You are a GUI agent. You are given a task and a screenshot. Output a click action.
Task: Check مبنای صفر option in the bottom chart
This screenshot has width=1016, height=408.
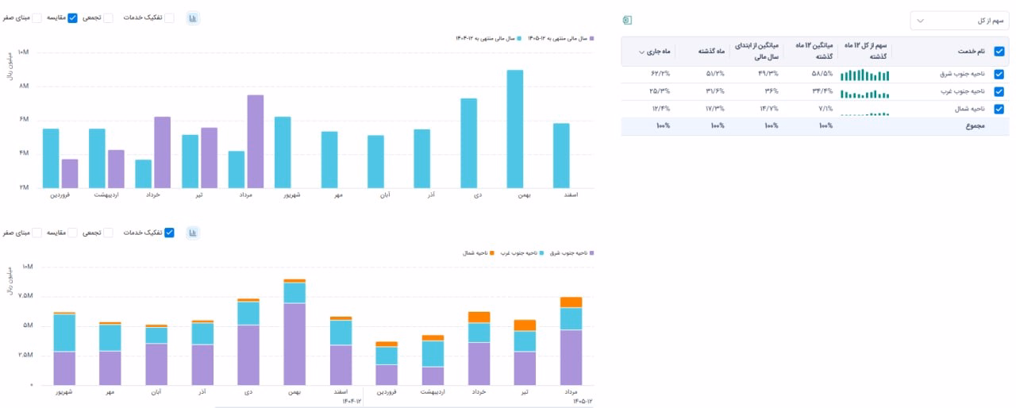click(37, 233)
